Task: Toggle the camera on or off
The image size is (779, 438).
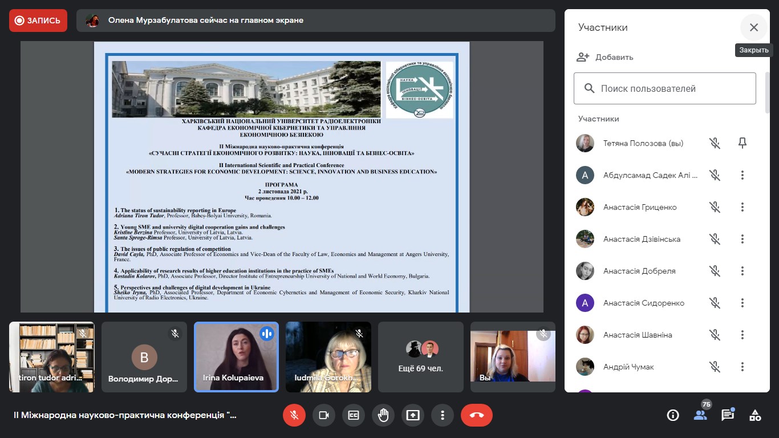Action: [x=324, y=415]
